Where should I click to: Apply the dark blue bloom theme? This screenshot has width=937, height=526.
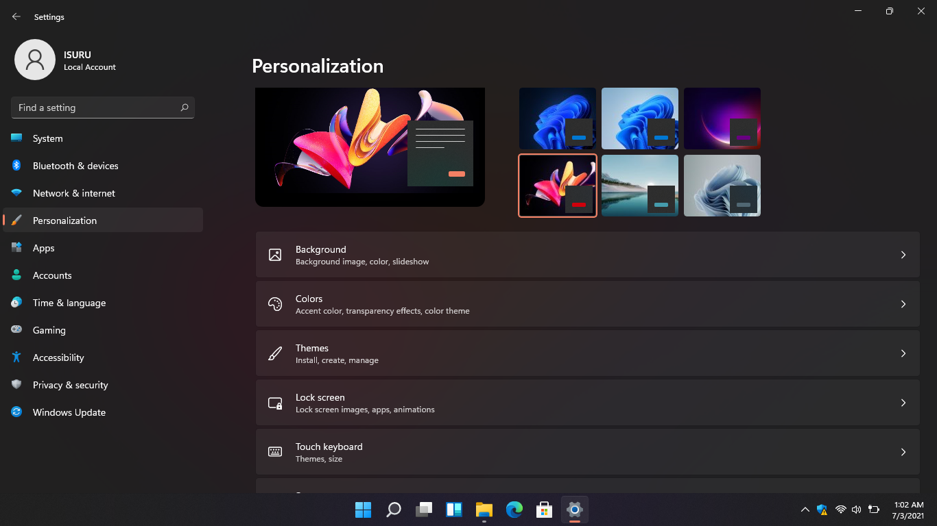558,118
